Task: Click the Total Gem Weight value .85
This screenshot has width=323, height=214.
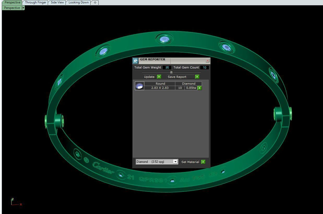Action: (x=167, y=67)
